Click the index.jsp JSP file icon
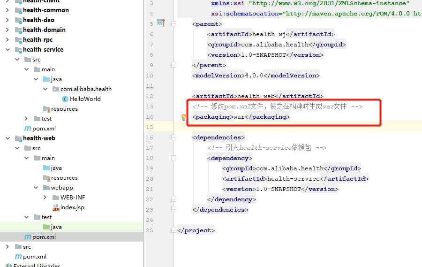Image resolution: width=422 pixels, height=267 pixels. [56, 207]
